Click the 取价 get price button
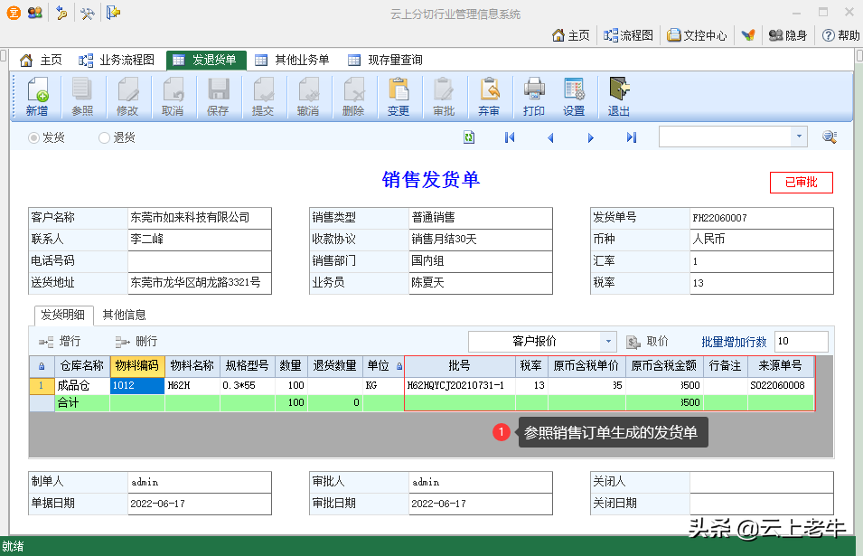The image size is (863, 556). coord(647,342)
